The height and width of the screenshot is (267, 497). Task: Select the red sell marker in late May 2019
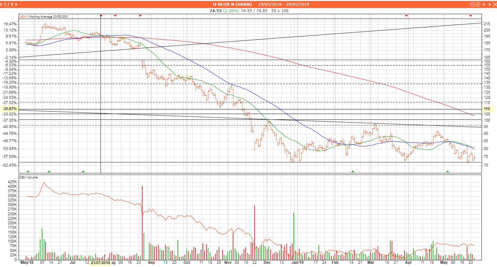click(x=471, y=15)
